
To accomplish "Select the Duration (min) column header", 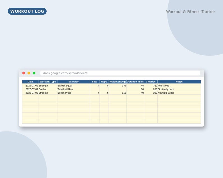I will tap(135, 82).
